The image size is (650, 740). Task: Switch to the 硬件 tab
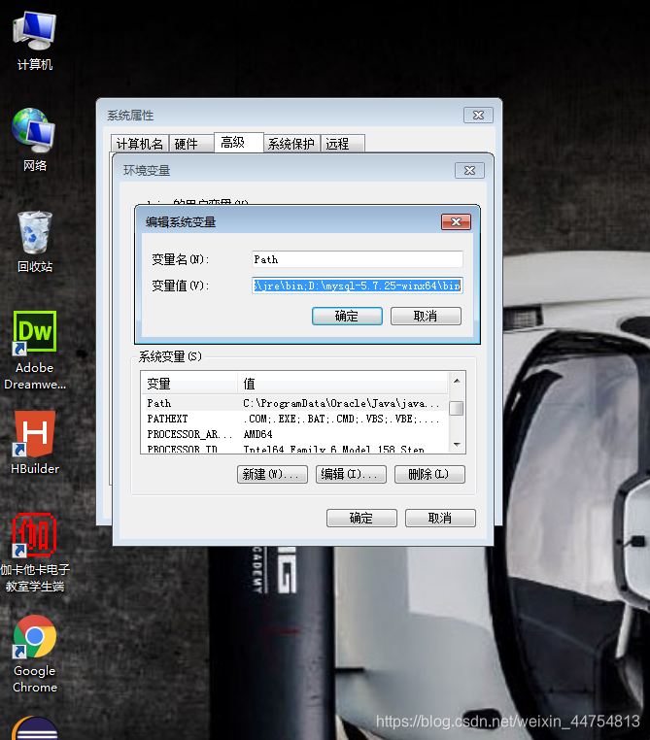coord(190,144)
